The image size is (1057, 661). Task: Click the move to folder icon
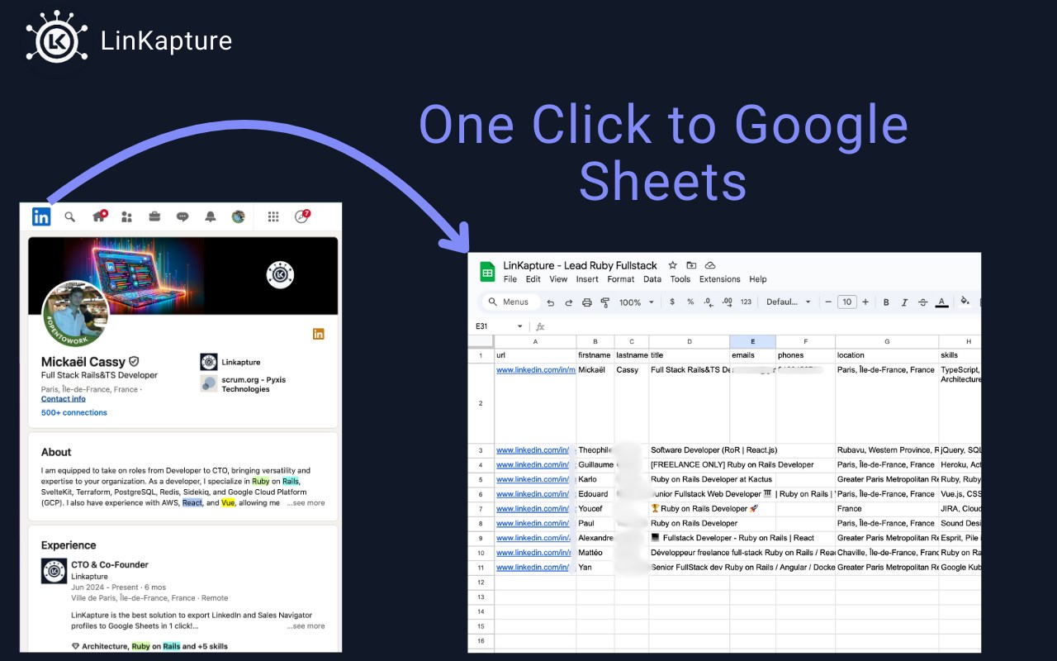pyautogui.click(x=691, y=265)
